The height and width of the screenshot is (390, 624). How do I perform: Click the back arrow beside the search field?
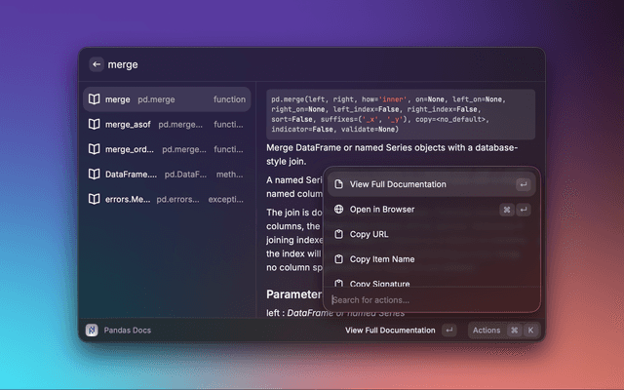point(96,64)
